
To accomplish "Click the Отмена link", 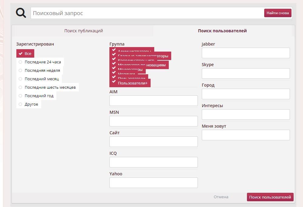I will 221,197.
